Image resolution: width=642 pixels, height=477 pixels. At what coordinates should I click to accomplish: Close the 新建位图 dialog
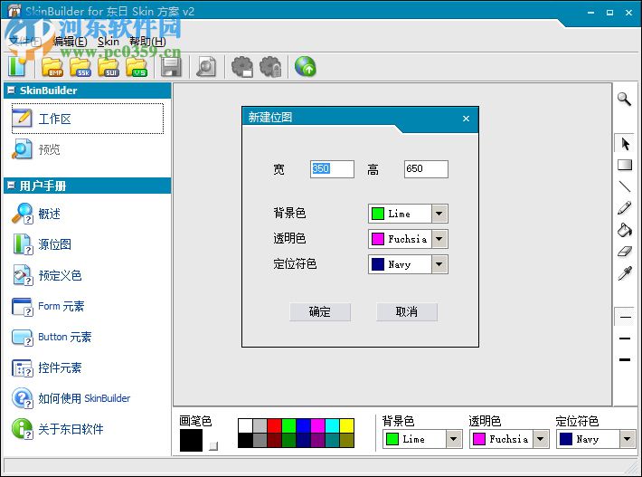pyautogui.click(x=466, y=119)
